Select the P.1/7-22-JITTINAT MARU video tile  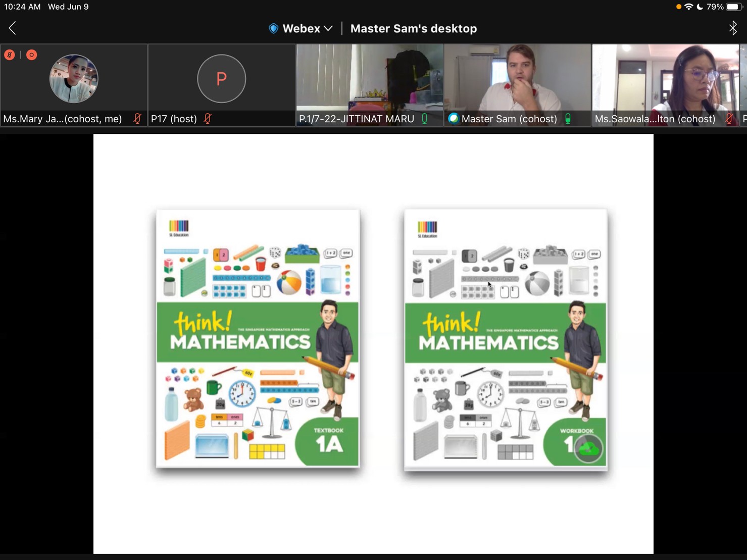click(x=370, y=85)
